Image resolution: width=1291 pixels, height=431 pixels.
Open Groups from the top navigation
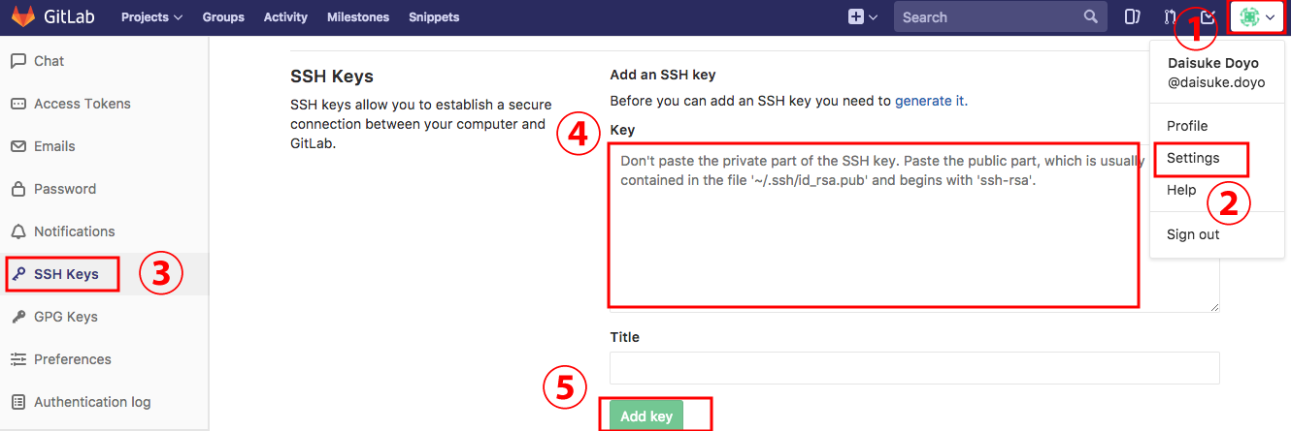(x=223, y=17)
